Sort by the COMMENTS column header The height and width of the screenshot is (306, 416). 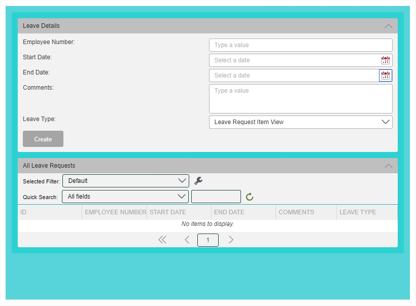(306, 212)
